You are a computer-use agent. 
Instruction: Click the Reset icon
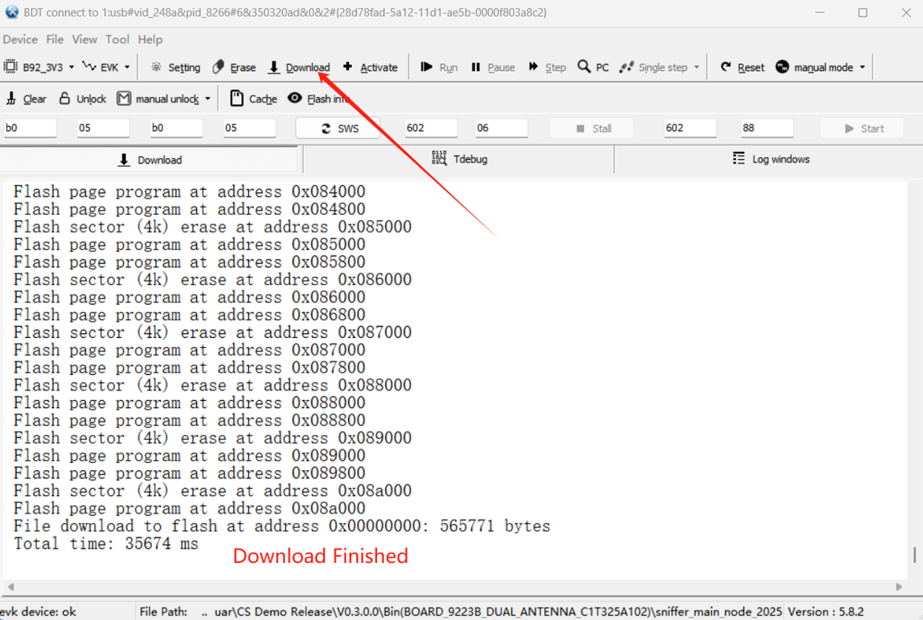click(x=725, y=67)
